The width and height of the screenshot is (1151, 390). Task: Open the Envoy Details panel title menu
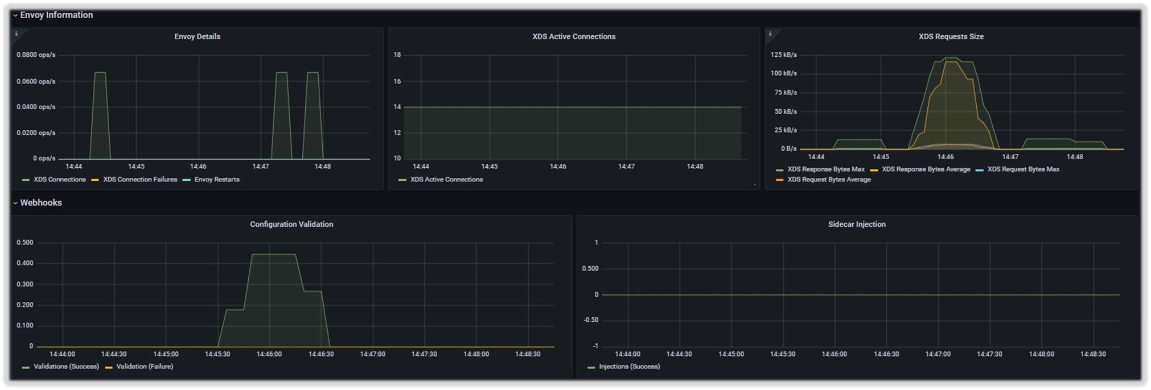click(197, 36)
